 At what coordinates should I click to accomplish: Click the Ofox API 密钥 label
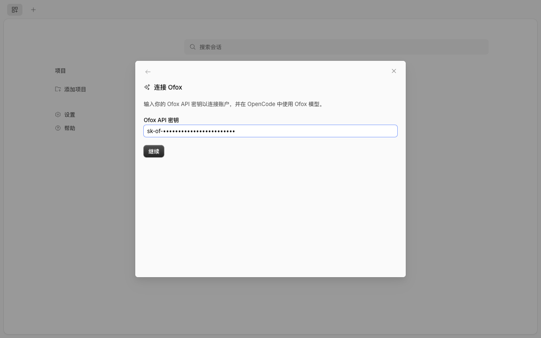pos(161,120)
